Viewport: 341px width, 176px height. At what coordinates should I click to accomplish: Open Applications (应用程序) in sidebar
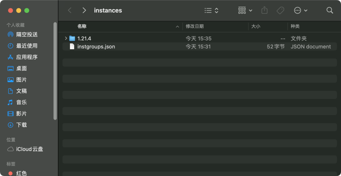[27, 57]
